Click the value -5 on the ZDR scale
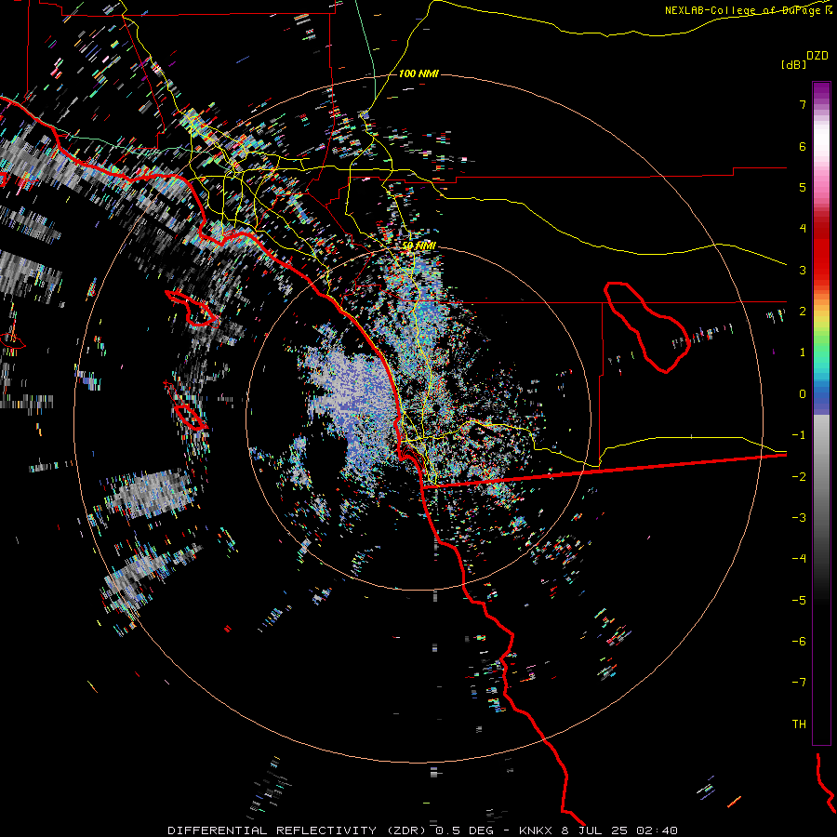 [x=799, y=601]
